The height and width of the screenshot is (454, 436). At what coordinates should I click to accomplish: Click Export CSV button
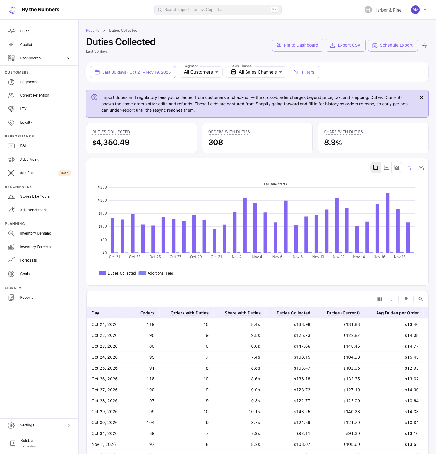[x=345, y=45]
